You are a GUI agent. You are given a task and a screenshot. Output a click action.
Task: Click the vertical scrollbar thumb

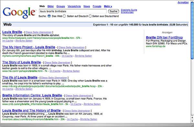(x=192, y=31)
